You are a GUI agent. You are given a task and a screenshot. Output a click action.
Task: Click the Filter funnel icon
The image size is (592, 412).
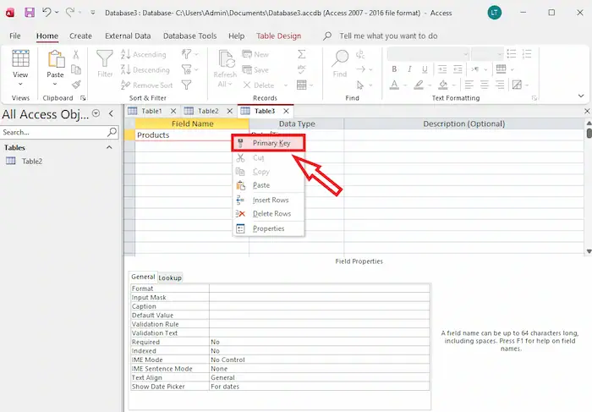(x=105, y=64)
